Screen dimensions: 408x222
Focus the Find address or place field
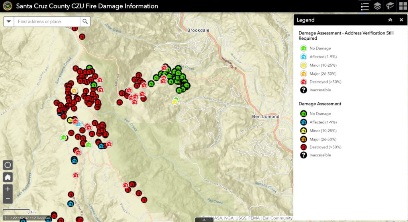[x=47, y=21]
